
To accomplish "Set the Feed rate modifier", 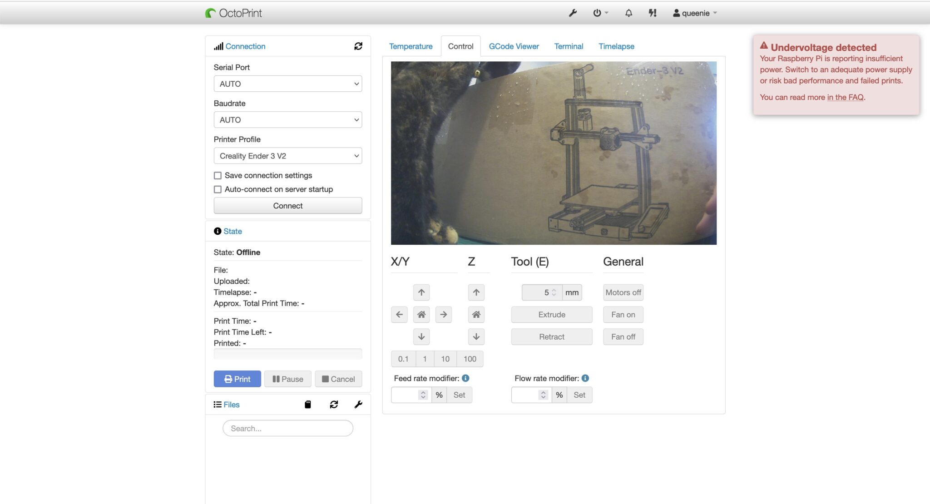I will [x=459, y=395].
